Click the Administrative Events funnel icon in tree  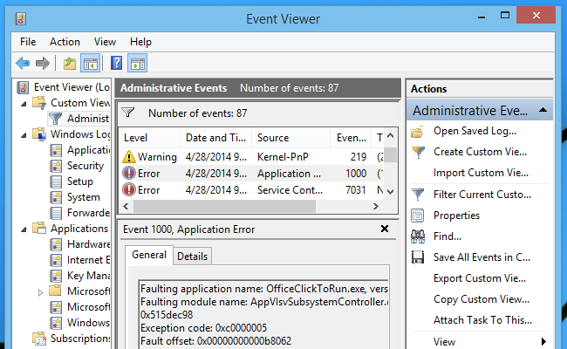pyautogui.click(x=55, y=119)
